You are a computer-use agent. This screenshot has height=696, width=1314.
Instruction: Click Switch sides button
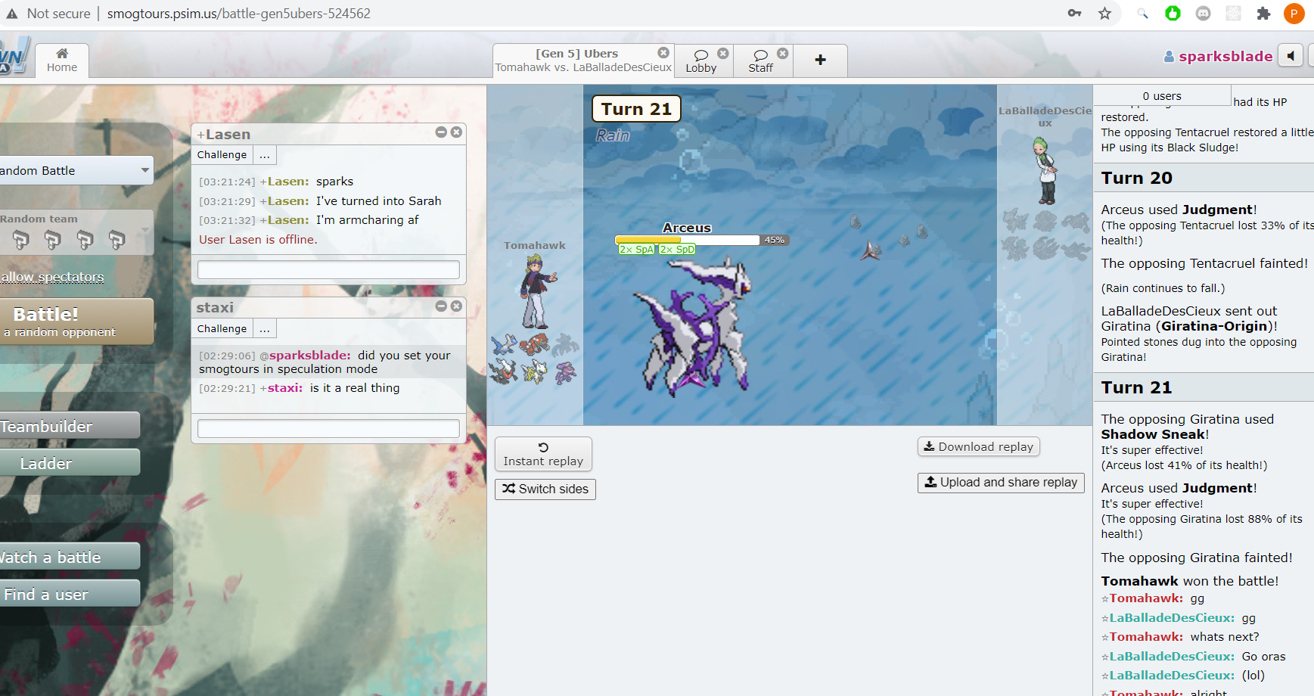coord(545,489)
